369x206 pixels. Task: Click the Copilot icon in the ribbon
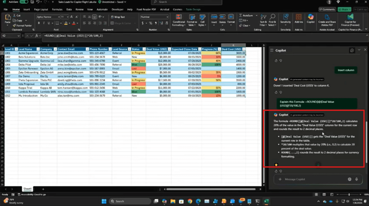pos(311,18)
